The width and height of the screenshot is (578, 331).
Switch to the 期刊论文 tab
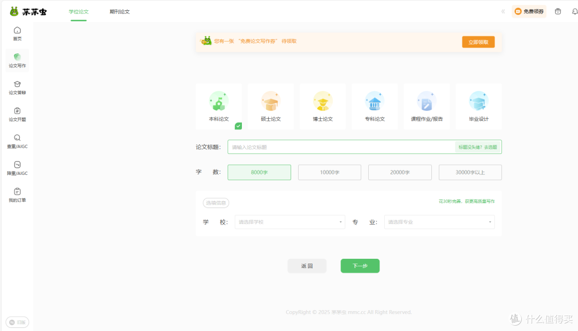pos(119,12)
